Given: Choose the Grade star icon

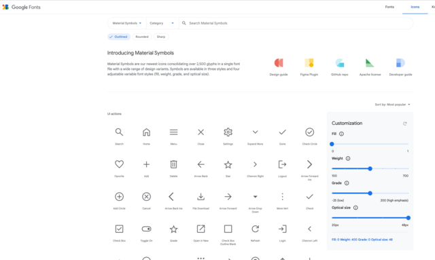Looking at the screenshot, I should coord(174,229).
